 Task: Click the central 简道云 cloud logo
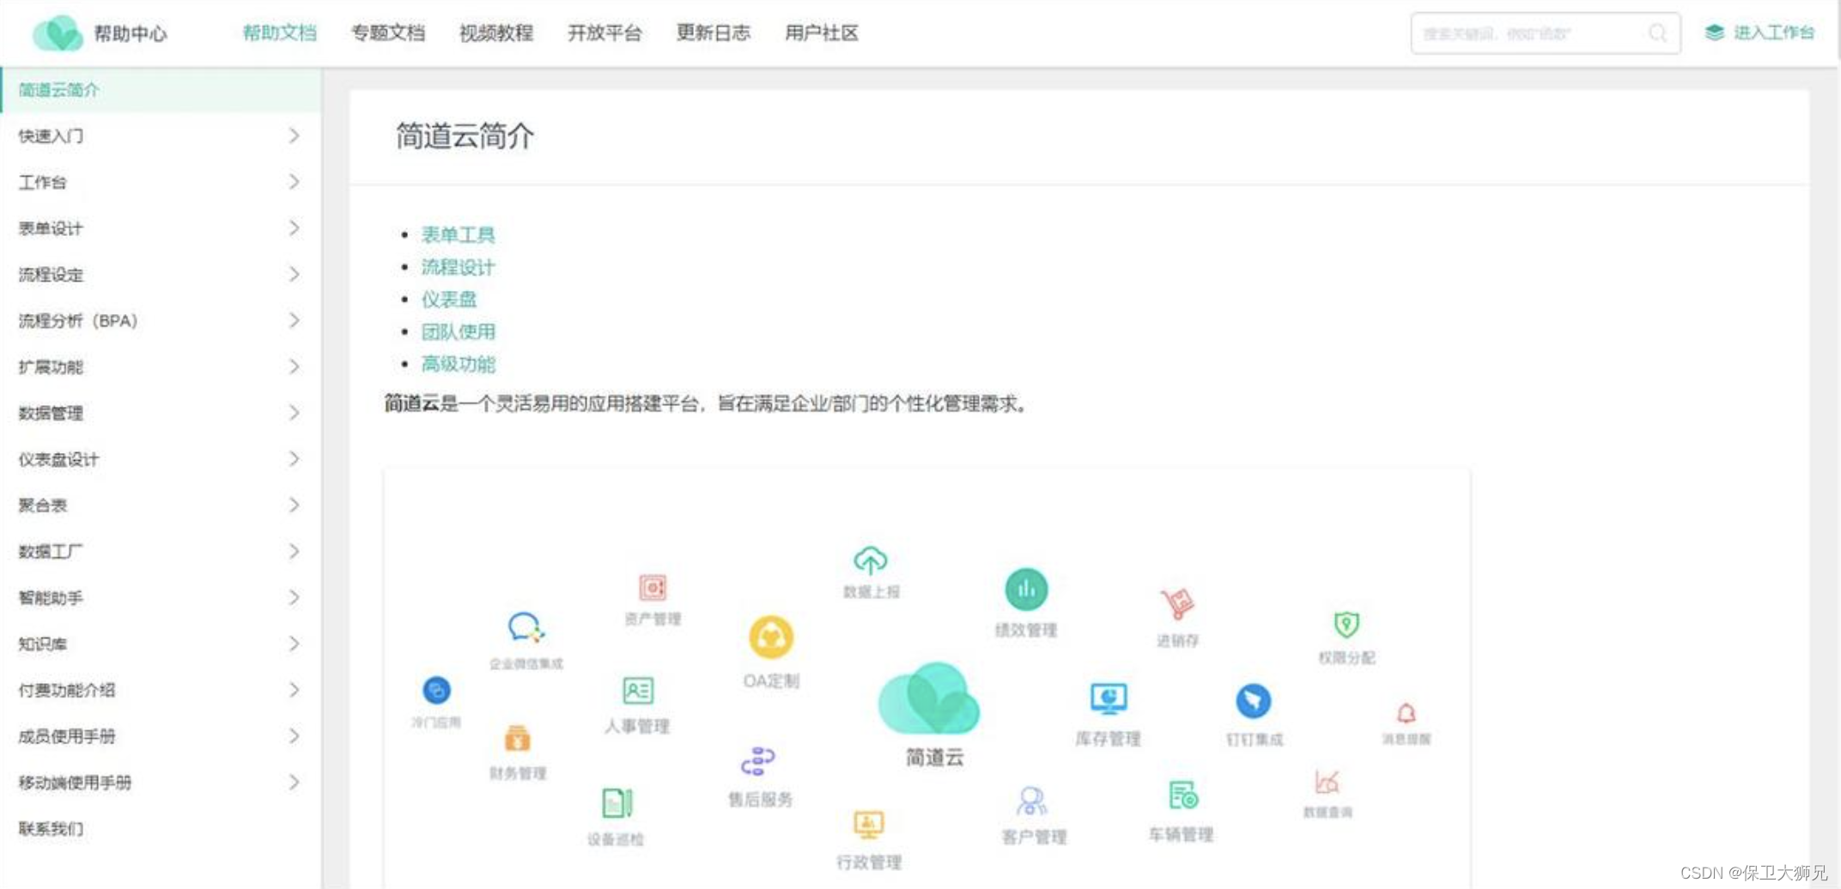coord(929,698)
